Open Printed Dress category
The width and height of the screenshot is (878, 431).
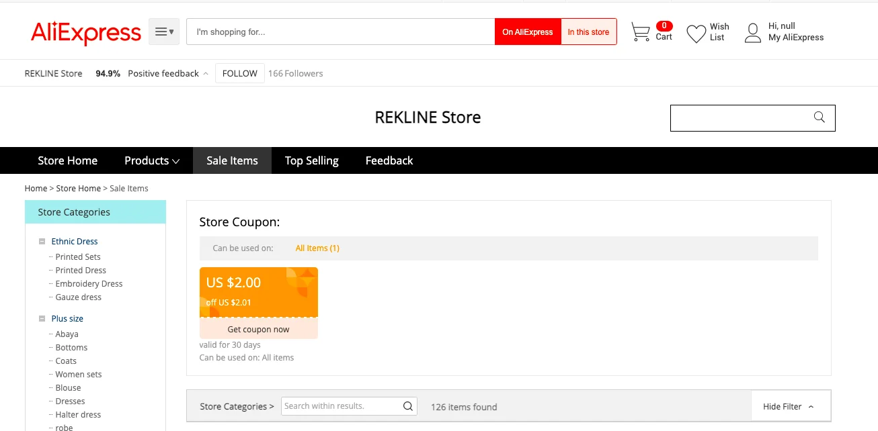point(81,271)
